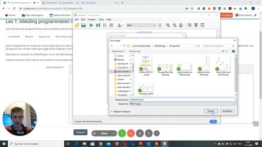This screenshot has height=147, width=262.
Task: Open Mijn startpagina link
Action: [x=32, y=15]
